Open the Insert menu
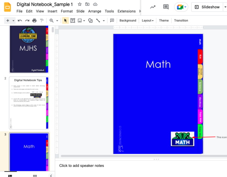Viewport: 227px width, 177px height. click(x=52, y=11)
